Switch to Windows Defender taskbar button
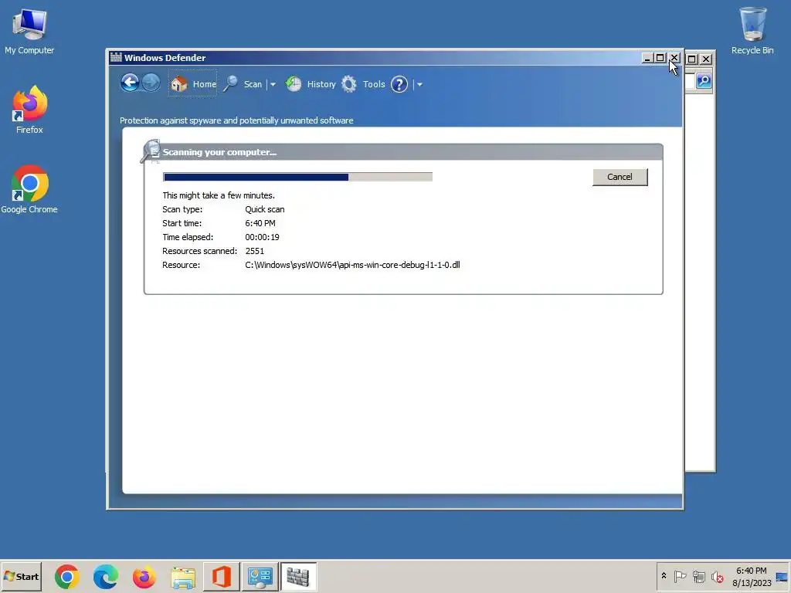791x593 pixels. tap(298, 577)
